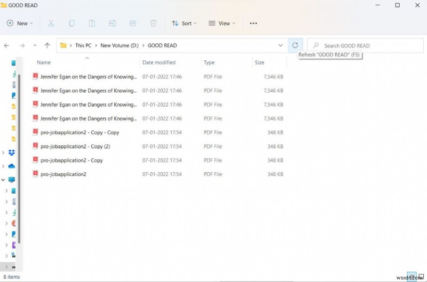Click date cell of pro-jobapplication2 - Copy - Copy
427x282 pixels.
tap(162, 132)
